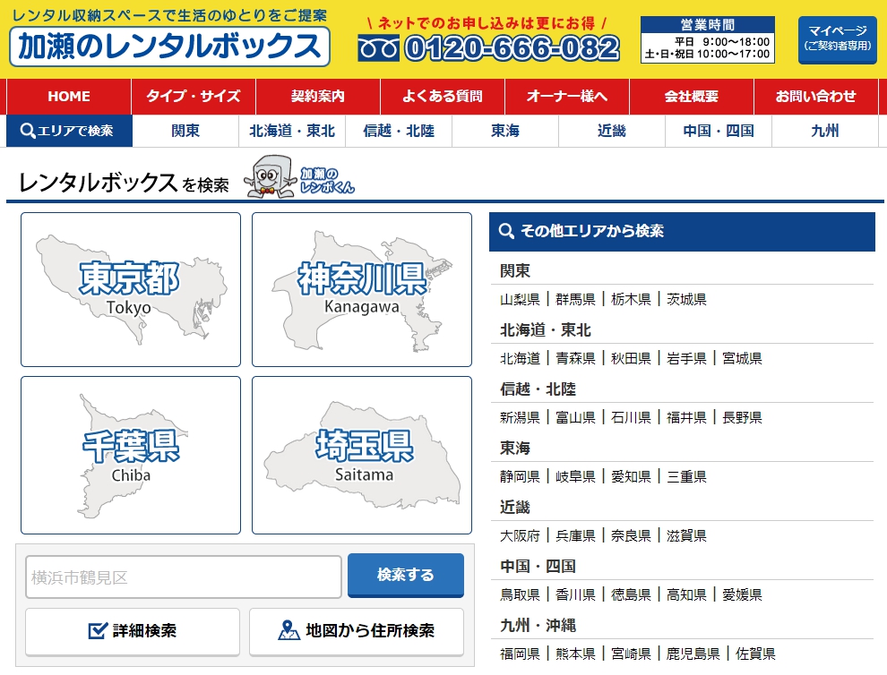This screenshot has width=887, height=675.
Task: Open the 詳細検索 button
Action: pyautogui.click(x=133, y=631)
